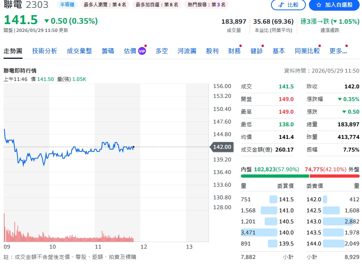This screenshot has width=362, height=268.
Task: Click the black dot at chart line end
Action: click(133, 147)
